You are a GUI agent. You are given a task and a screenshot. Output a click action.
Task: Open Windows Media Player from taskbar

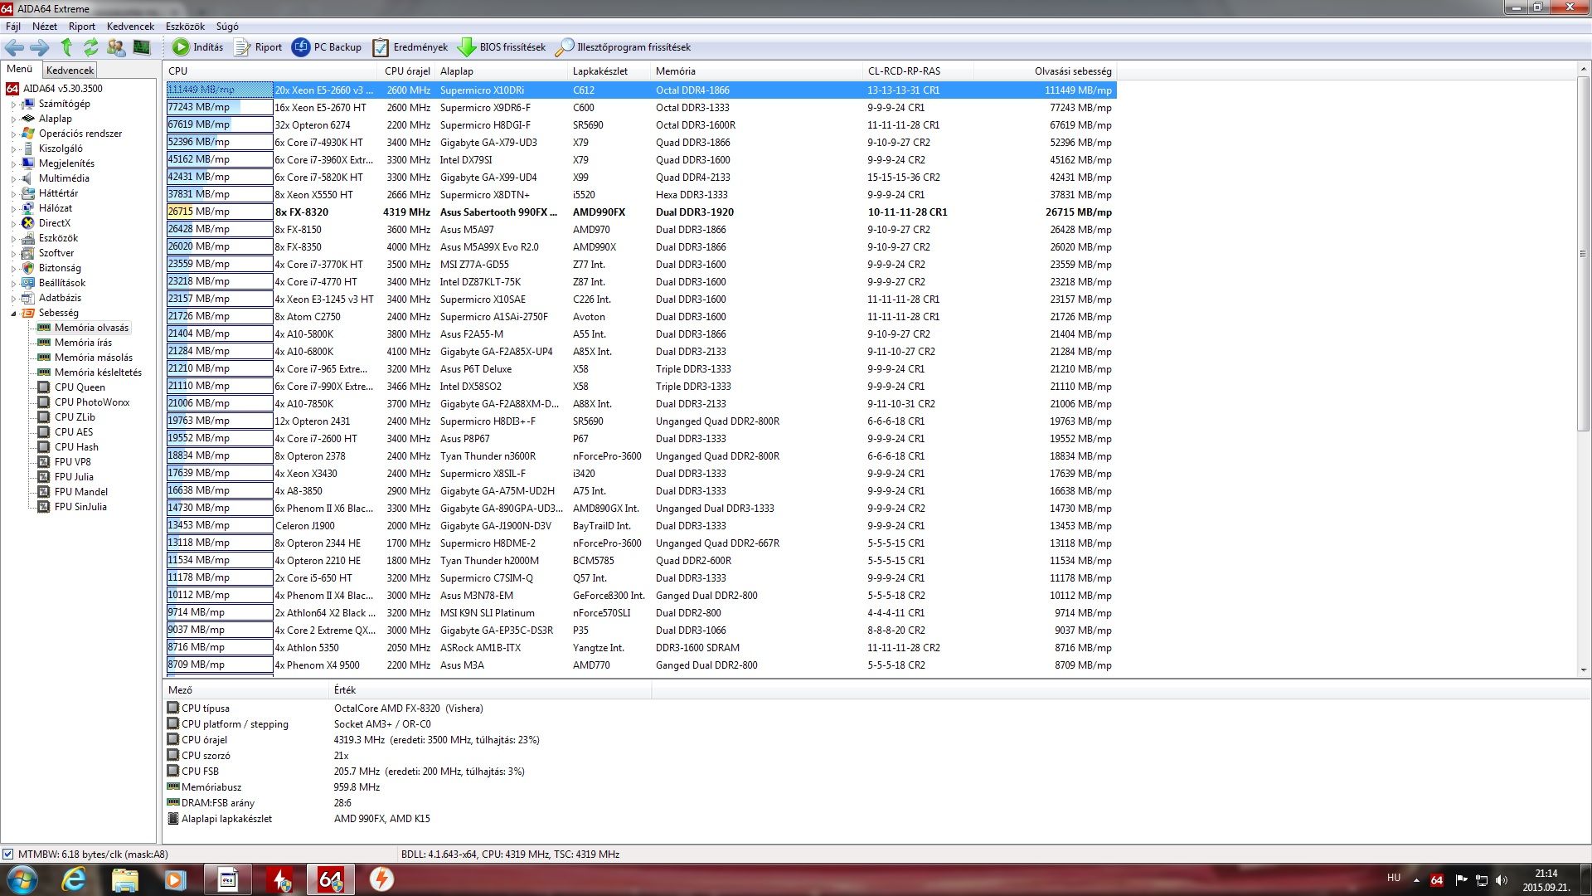pos(175,879)
